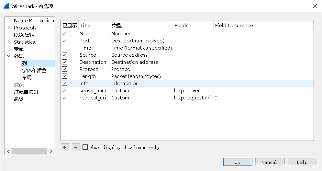The width and height of the screenshot is (322, 171).
Task: Select 字体和颜色 in the sidebar
Action: click(34, 71)
